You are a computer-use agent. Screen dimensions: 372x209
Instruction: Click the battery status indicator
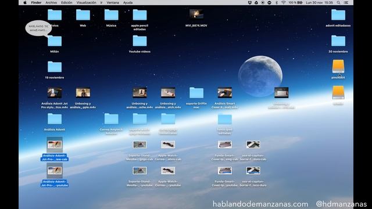coord(295,2)
